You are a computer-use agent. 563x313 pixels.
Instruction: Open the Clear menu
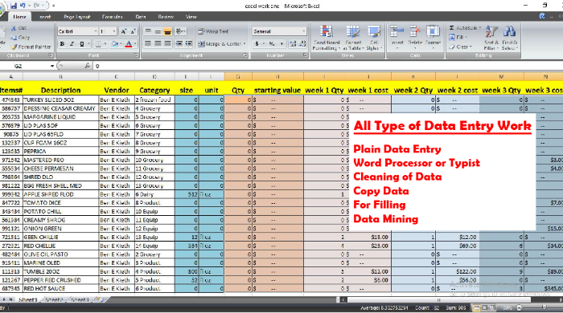click(x=461, y=47)
